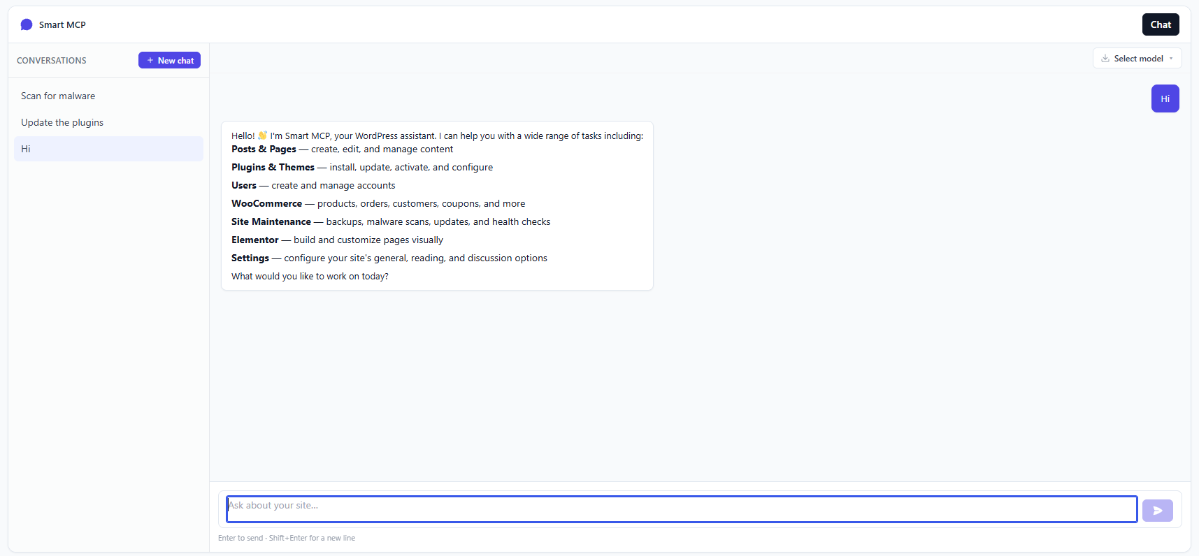Send the message with the arrow button
The image size is (1199, 556).
coord(1158,511)
